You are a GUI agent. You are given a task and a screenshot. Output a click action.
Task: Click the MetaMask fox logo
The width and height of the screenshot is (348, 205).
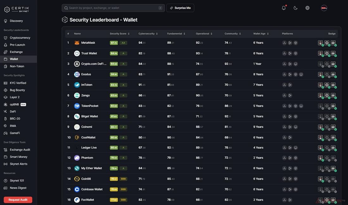click(77, 43)
